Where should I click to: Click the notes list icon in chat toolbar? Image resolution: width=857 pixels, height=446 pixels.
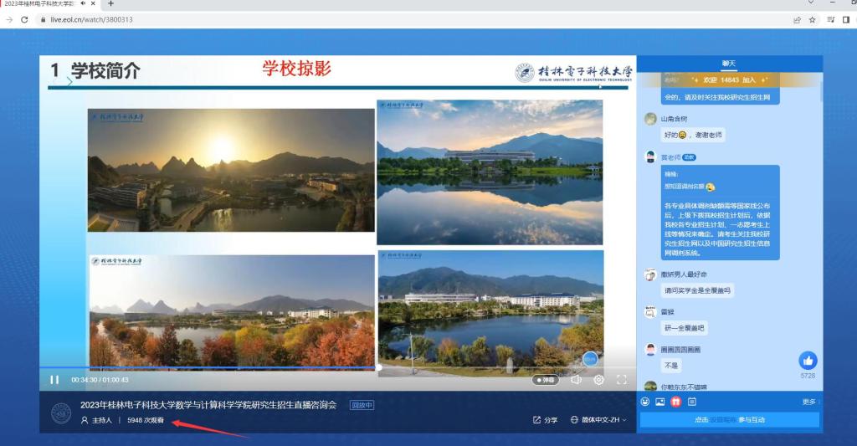point(692,402)
